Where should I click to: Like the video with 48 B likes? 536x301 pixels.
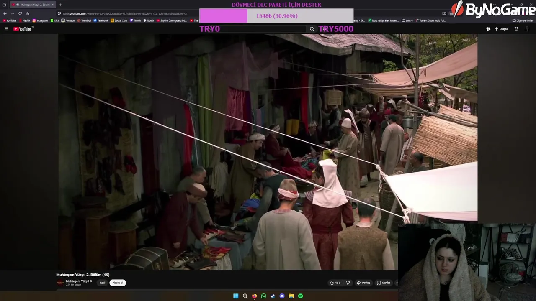[x=335, y=283]
